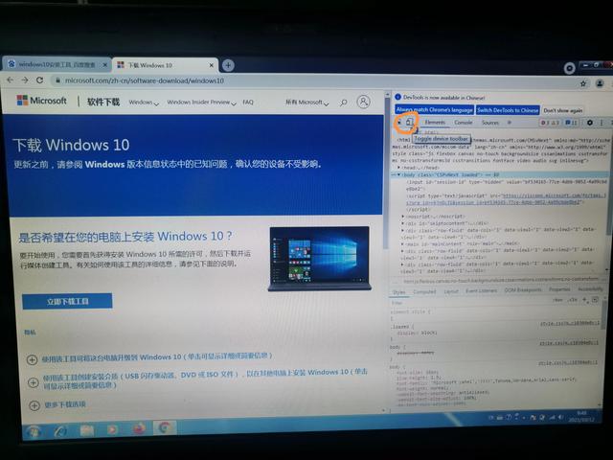This screenshot has height=460, width=613.
Task: Expand 所有 Microsoft dropdown
Action: [306, 103]
